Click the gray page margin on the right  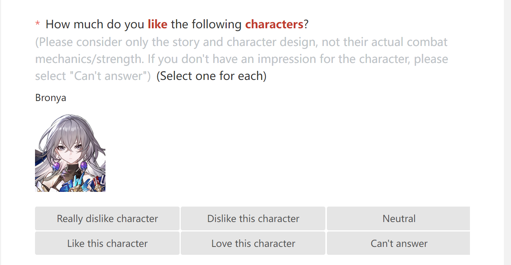coord(507,132)
